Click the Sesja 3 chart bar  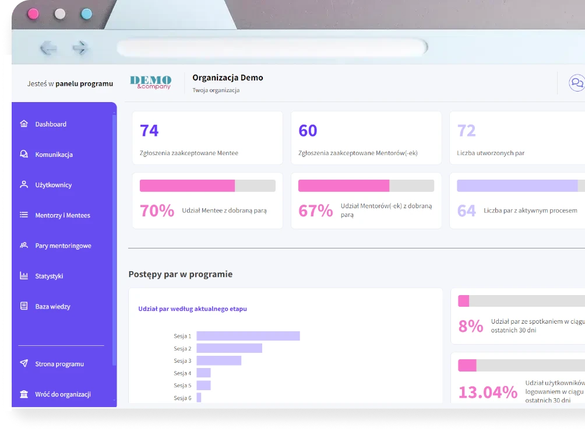(219, 360)
